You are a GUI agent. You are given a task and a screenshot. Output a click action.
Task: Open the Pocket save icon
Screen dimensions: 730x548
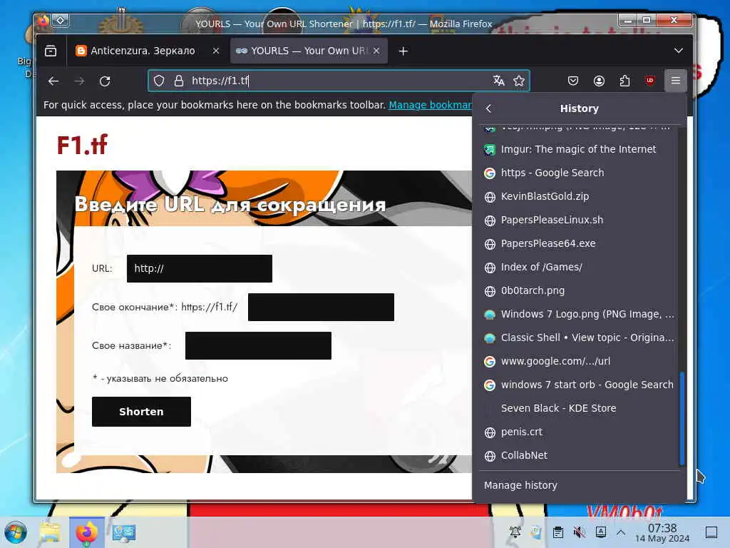[573, 81]
